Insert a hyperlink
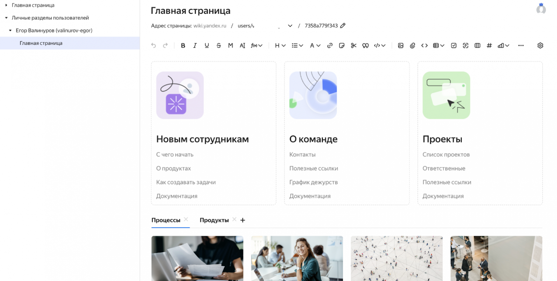The image size is (557, 281). [330, 45]
